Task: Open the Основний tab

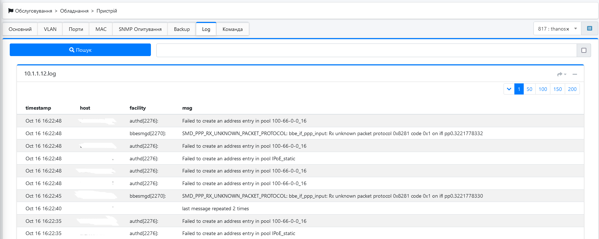Action: pyautogui.click(x=20, y=29)
